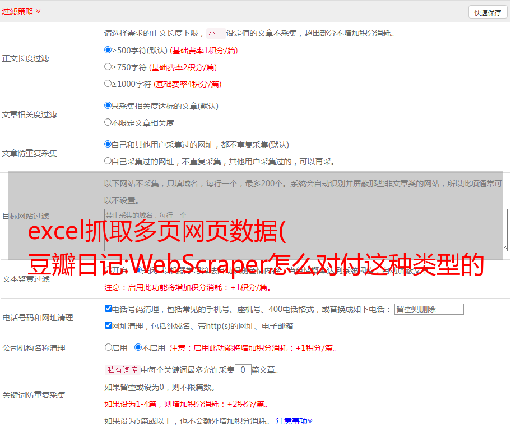Click the 文章防重复采集 label
Viewport: 511px width, 431px height.
coord(30,153)
